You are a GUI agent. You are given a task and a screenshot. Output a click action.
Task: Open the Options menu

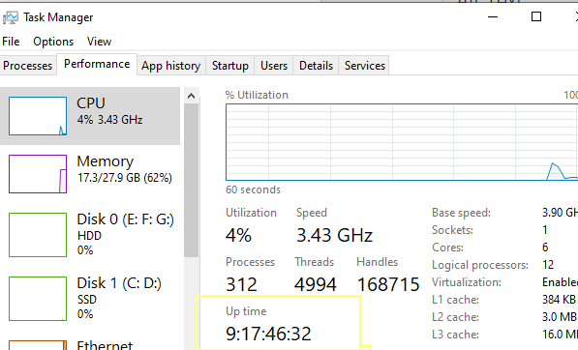(53, 42)
